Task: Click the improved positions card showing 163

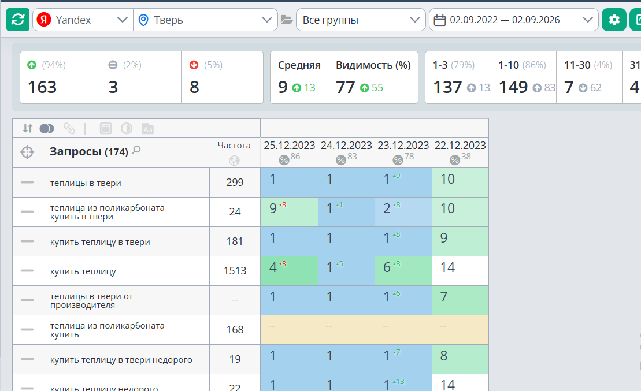Action: (x=61, y=77)
